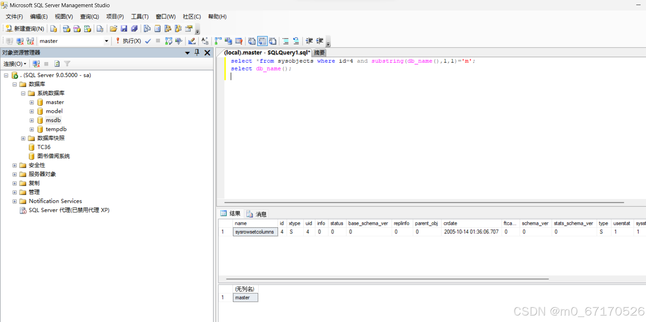Click the Open File folder icon
The height and width of the screenshot is (322, 646).
click(113, 29)
